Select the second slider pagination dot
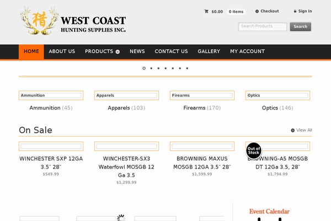331x221 pixels. [x=151, y=69]
